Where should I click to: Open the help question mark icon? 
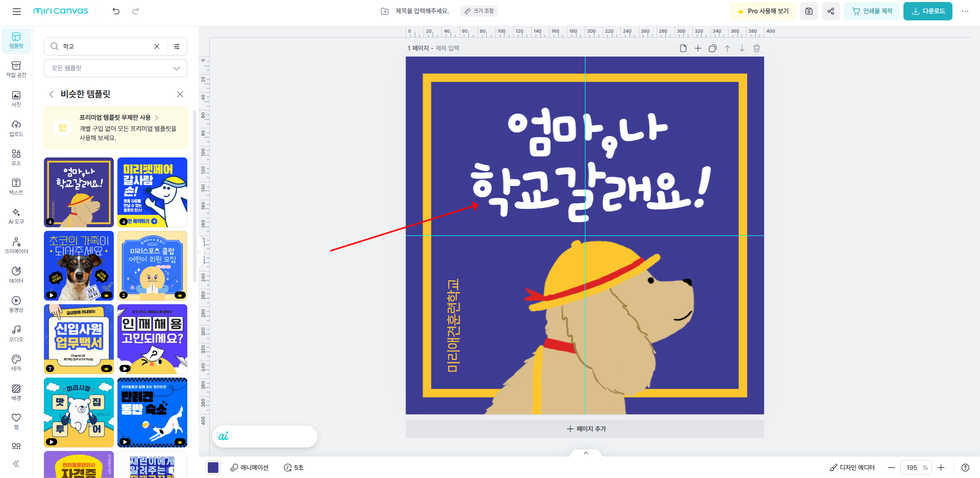pyautogui.click(x=965, y=468)
